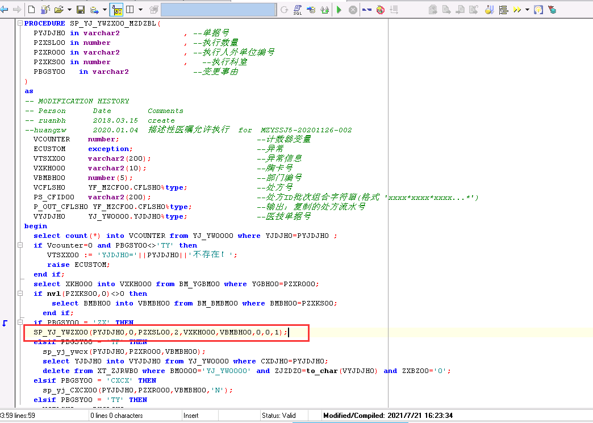Screen dimensions: 593x423
Task: Open dropdown next to split layout icon
Action: coord(140,10)
